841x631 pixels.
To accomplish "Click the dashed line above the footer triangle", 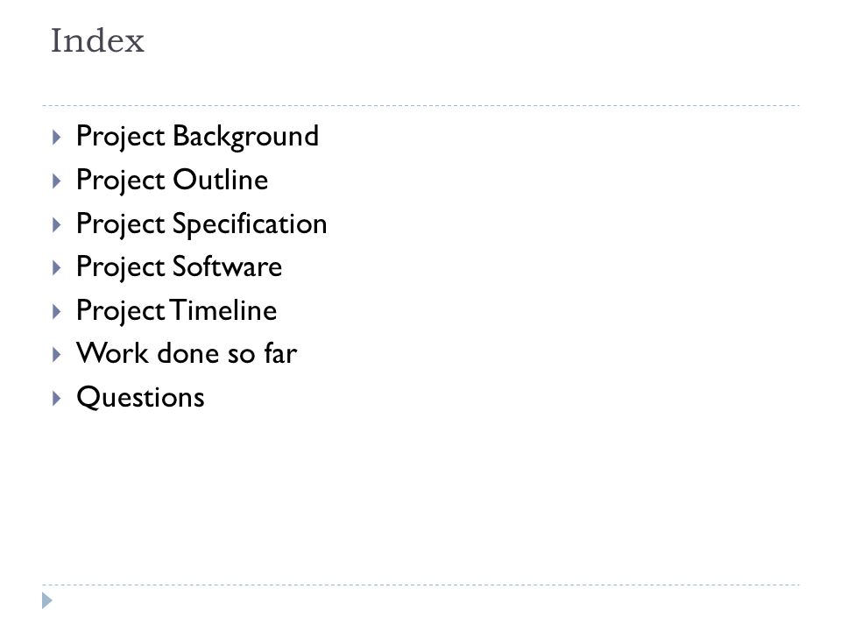I will pos(420,585).
